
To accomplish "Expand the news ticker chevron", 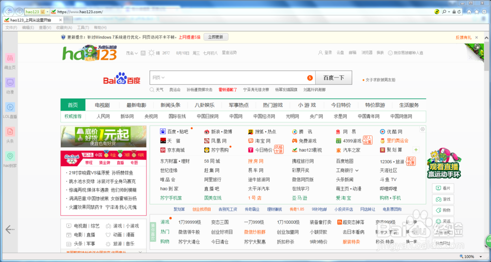I will [x=140, y=252].
